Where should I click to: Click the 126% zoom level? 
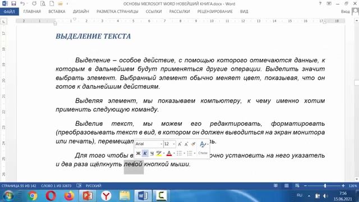353,186
